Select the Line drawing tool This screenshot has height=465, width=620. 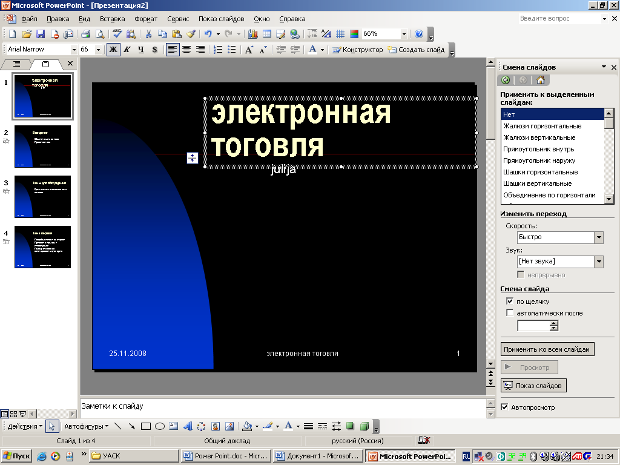118,426
